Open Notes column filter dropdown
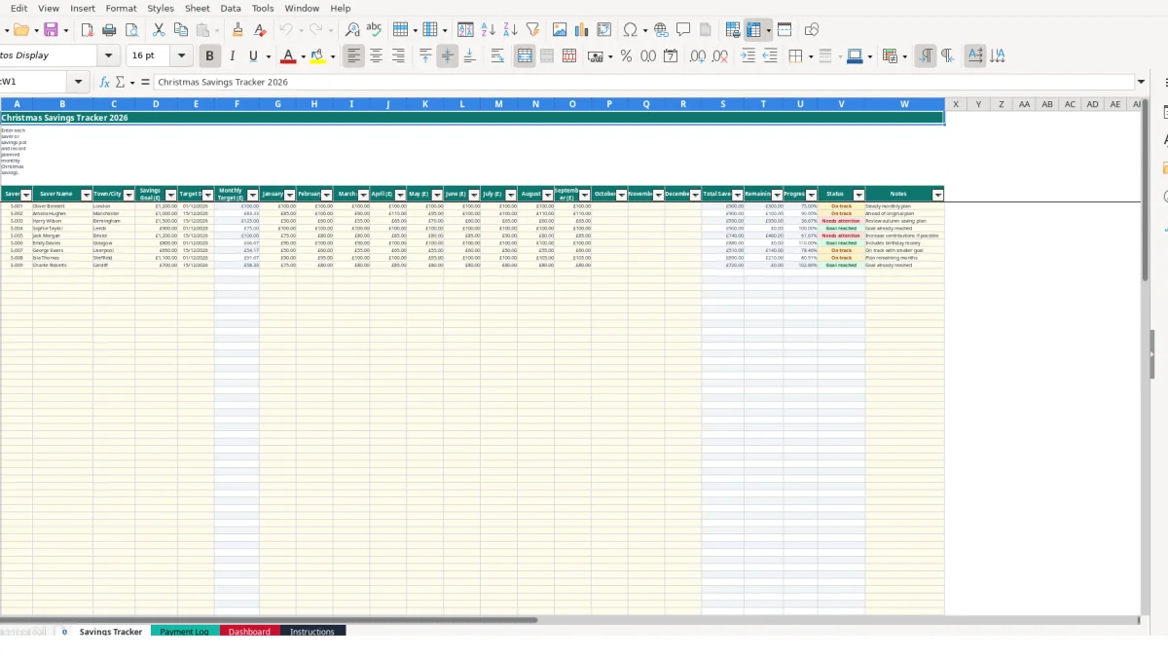Image resolution: width=1168 pixels, height=657 pixels. click(938, 195)
